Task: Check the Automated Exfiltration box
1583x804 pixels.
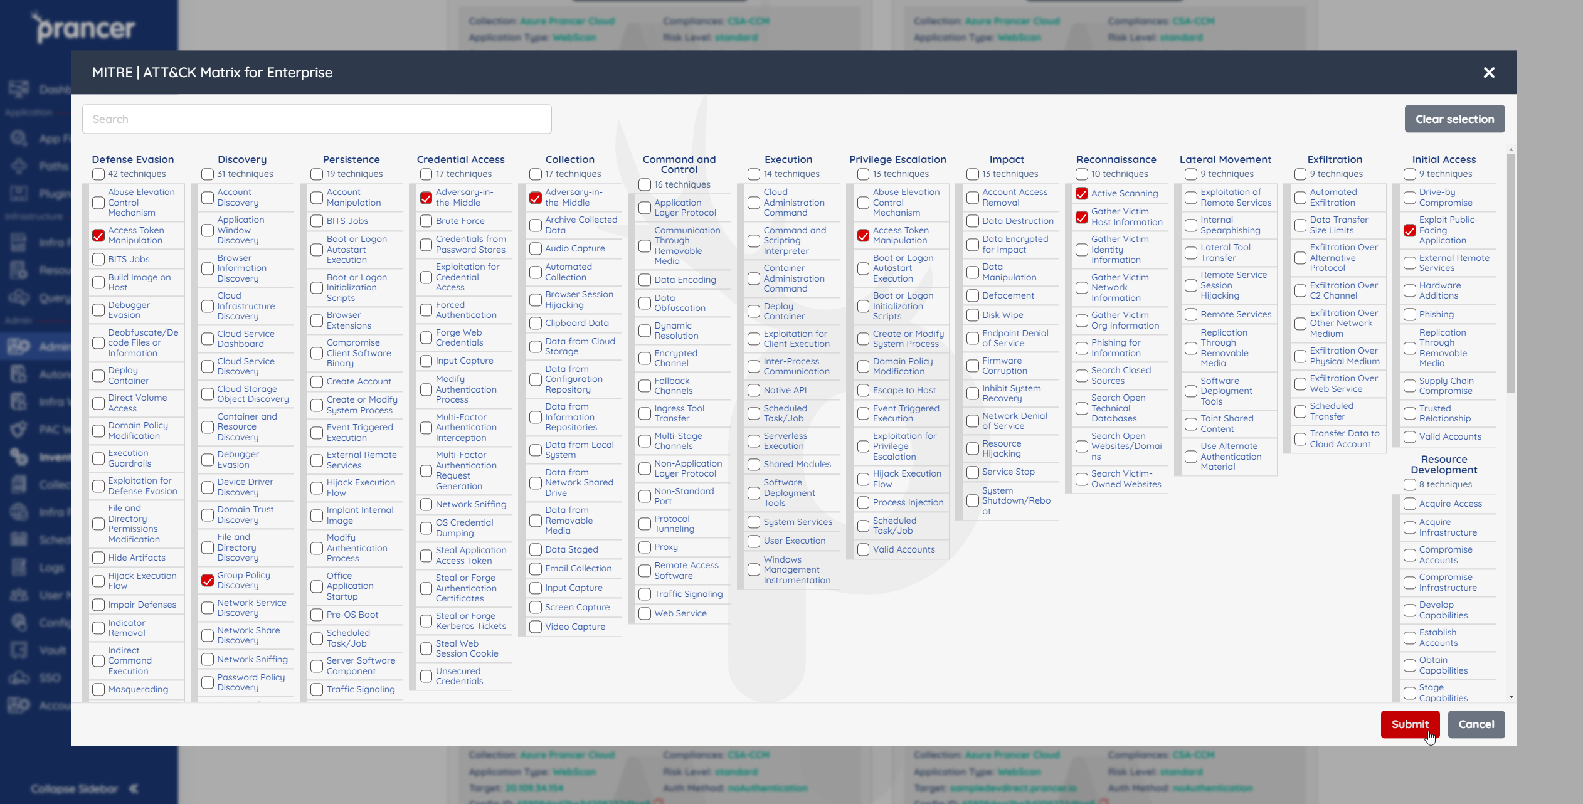Action: pyautogui.click(x=1300, y=198)
